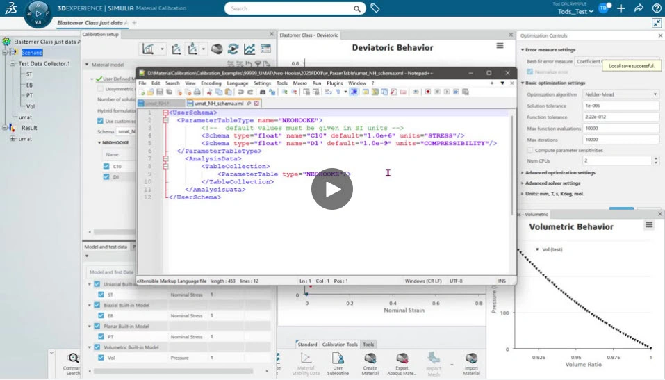Toggle the PT test data checkbox
Viewport: 665px width, 380px height.
[x=101, y=336]
